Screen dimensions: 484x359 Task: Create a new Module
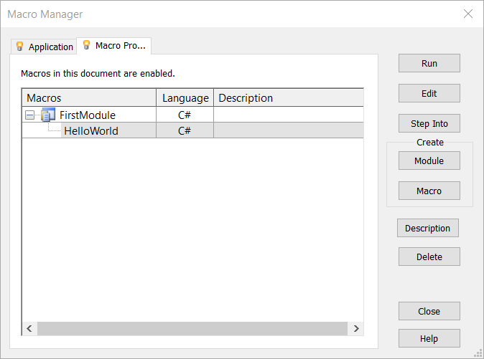click(429, 161)
